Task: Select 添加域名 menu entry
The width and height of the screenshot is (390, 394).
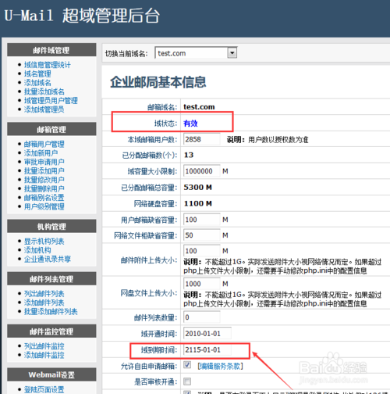Action: coord(37,83)
